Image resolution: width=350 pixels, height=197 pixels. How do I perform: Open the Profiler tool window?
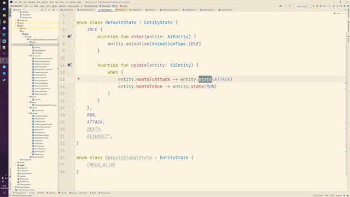84,193
